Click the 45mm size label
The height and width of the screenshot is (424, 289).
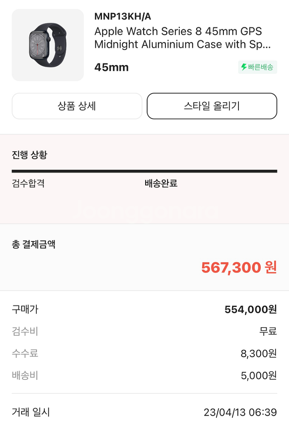click(x=112, y=67)
